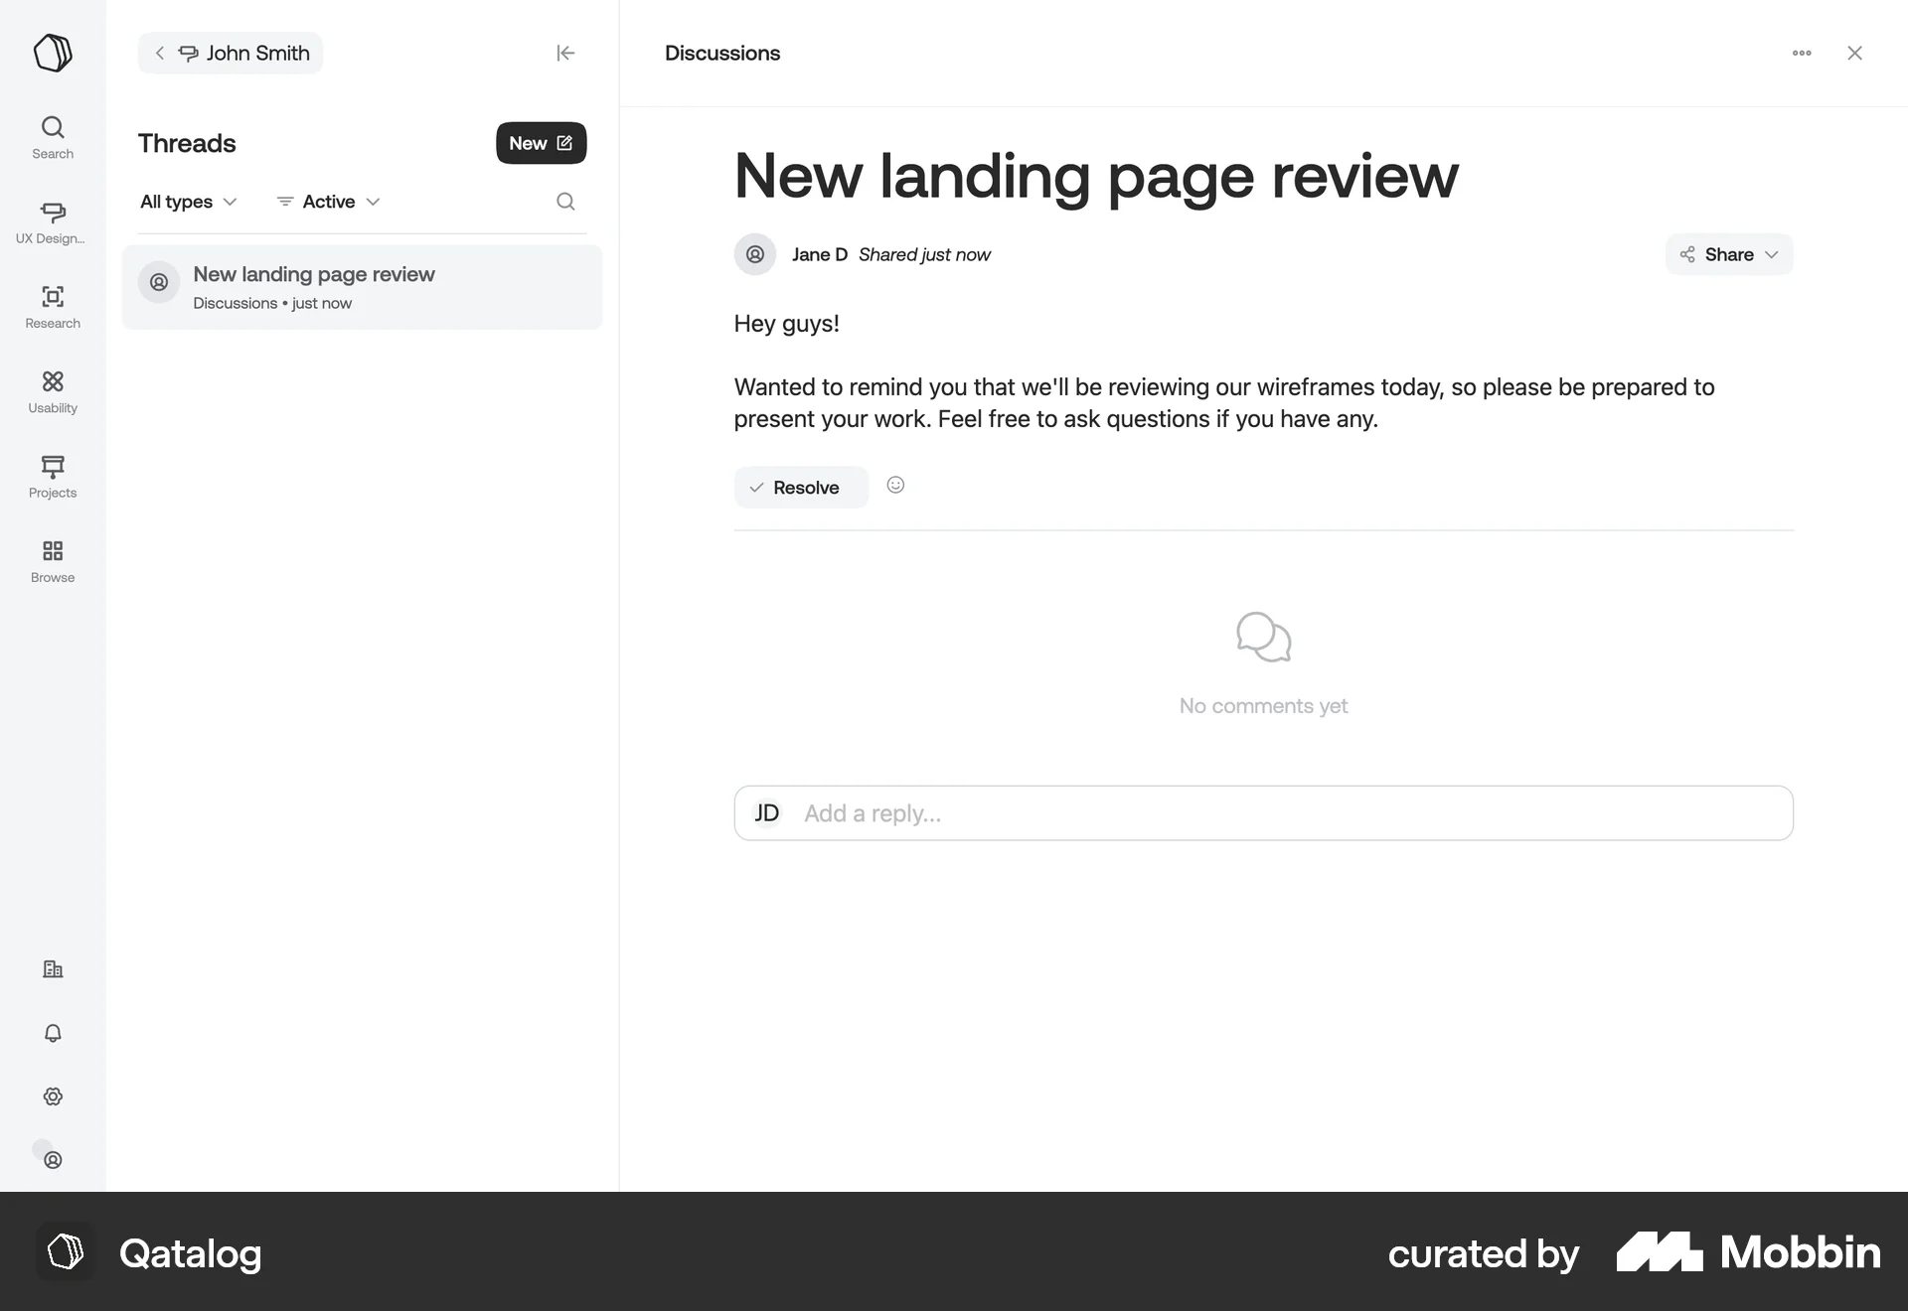Toggle the thread resolved state with Resolve
This screenshot has height=1311, width=1908.
799,487
